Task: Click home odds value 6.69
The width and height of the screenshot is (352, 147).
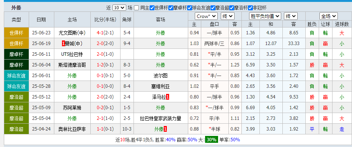Action: pos(250,108)
